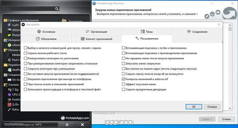Click Отмена in Portable App Directory window

[226, 119]
